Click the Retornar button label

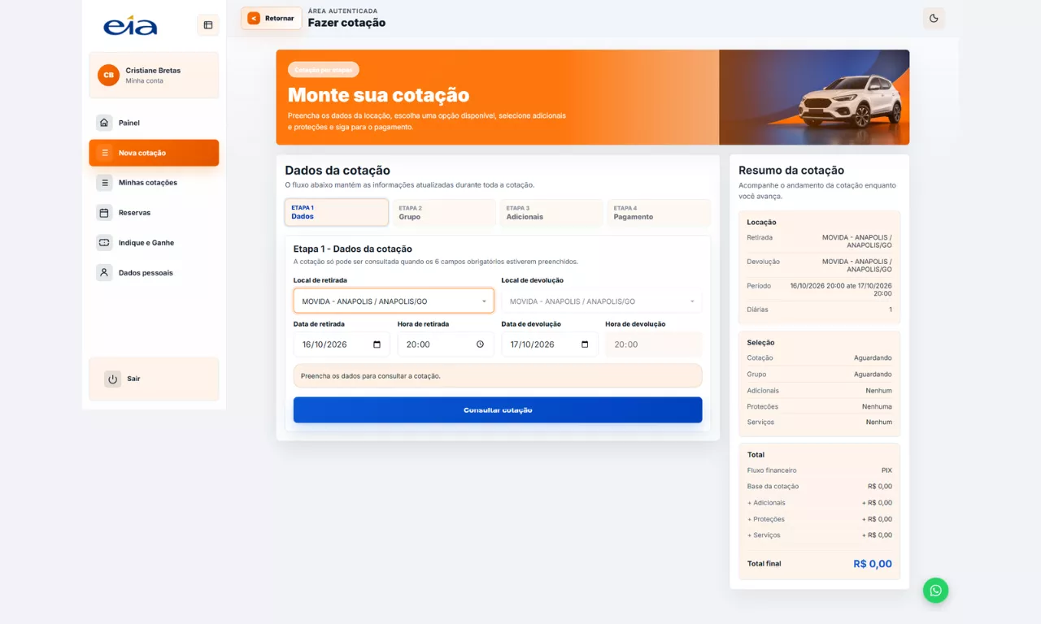(x=280, y=18)
